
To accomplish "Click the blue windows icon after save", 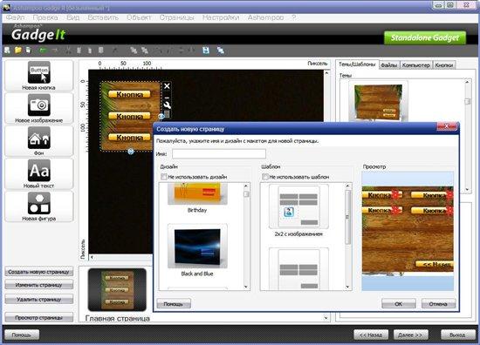I will [x=221, y=51].
